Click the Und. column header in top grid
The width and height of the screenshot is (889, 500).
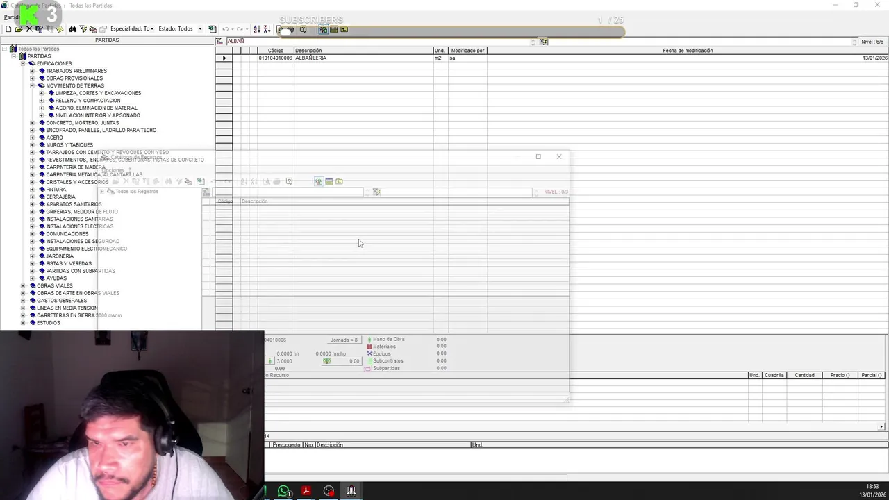click(x=440, y=51)
